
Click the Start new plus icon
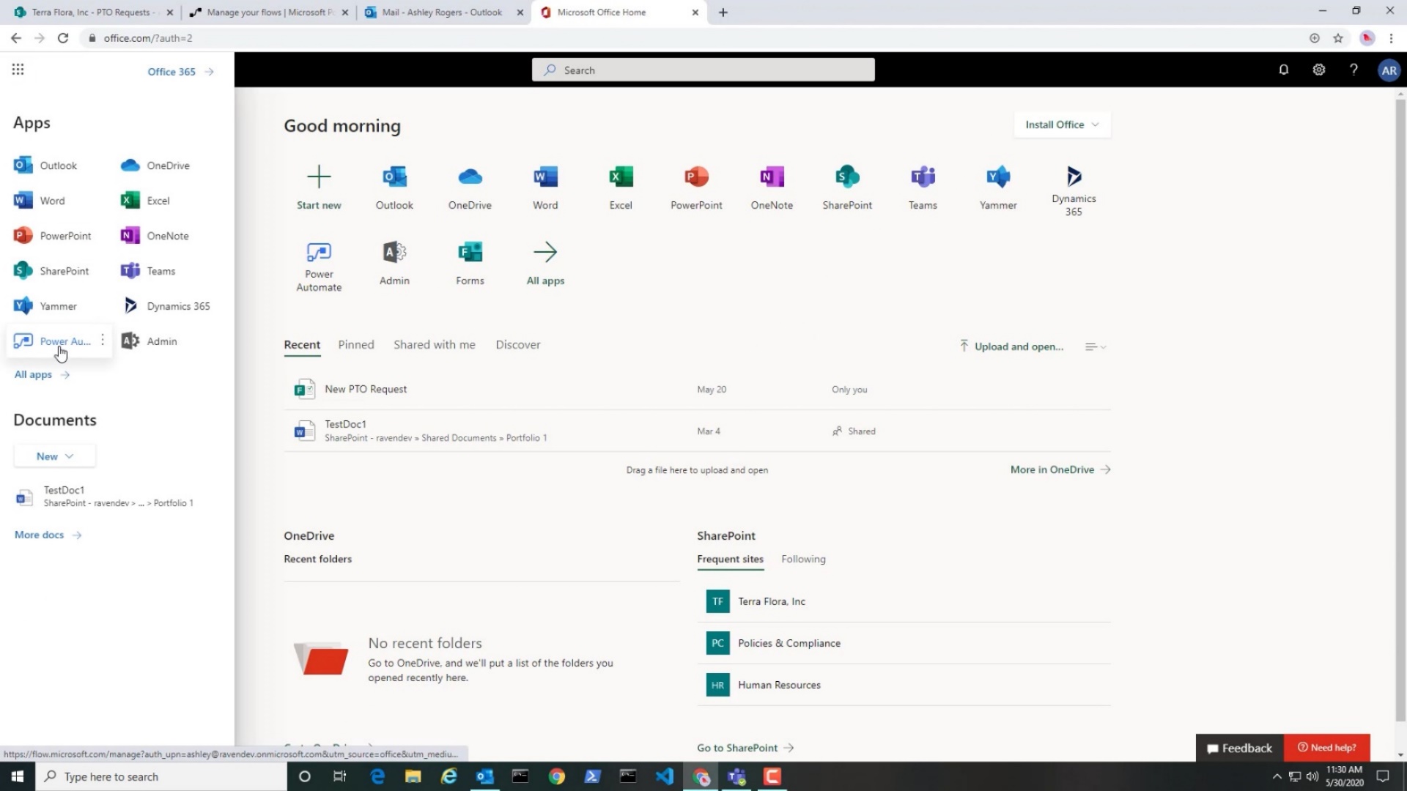[x=319, y=177]
